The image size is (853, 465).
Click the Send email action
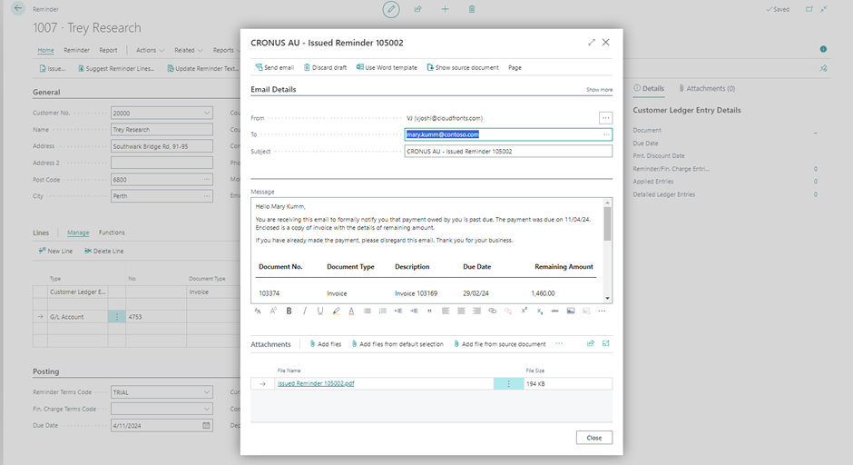click(x=275, y=67)
